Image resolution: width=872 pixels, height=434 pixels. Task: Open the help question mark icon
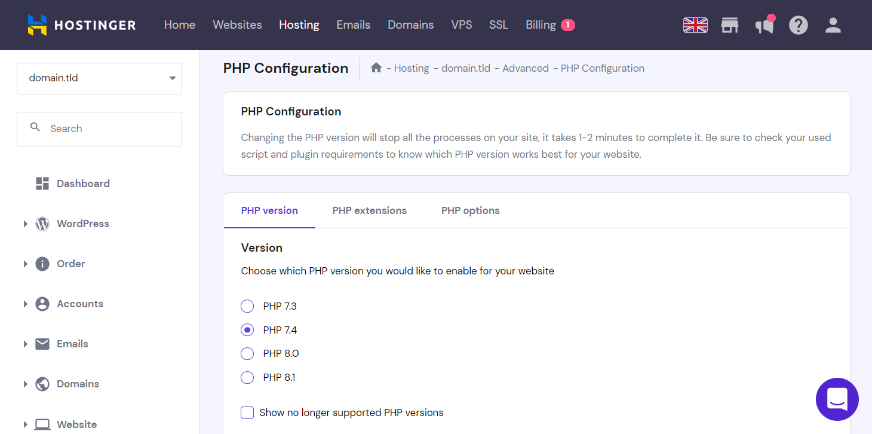tap(799, 25)
